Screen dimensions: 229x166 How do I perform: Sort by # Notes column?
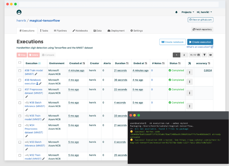[158, 63]
